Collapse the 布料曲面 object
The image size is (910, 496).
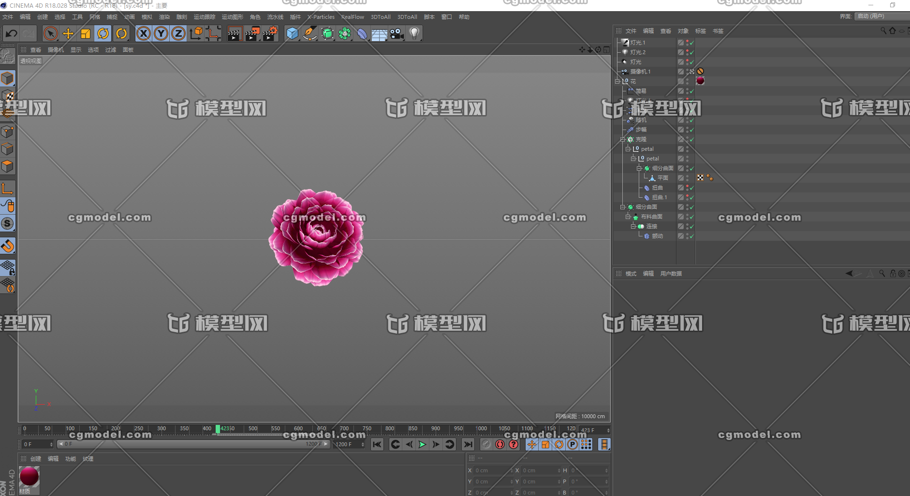pyautogui.click(x=628, y=217)
